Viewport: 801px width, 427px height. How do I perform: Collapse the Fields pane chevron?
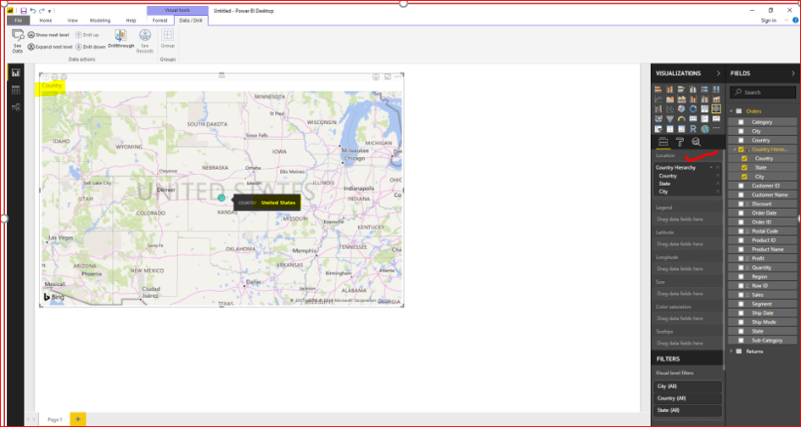coord(793,73)
